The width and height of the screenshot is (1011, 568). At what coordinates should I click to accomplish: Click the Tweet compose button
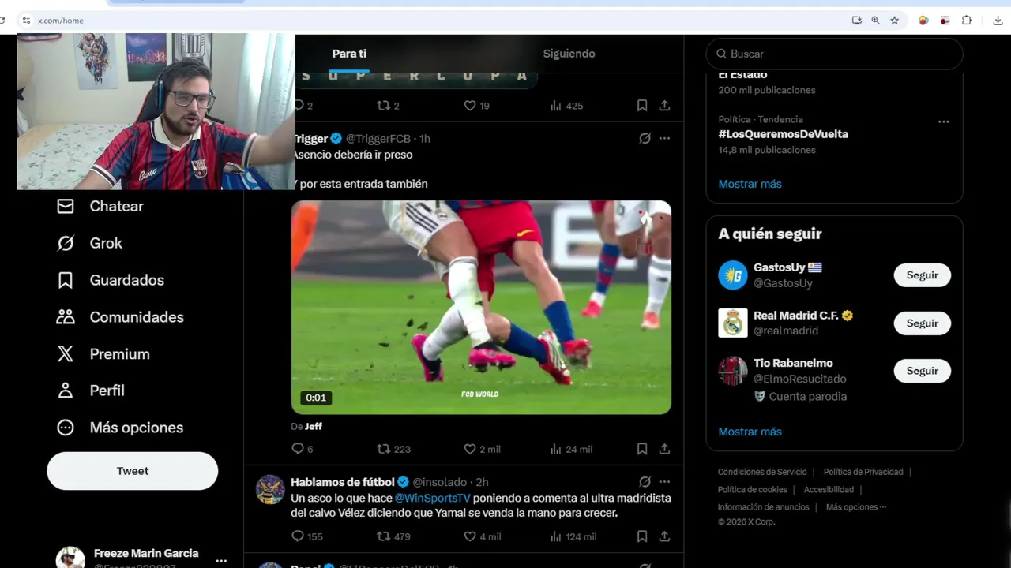tap(132, 471)
